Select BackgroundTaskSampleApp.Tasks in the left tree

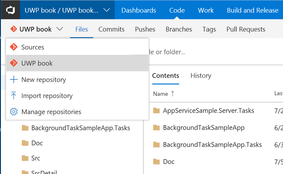tap(81, 128)
